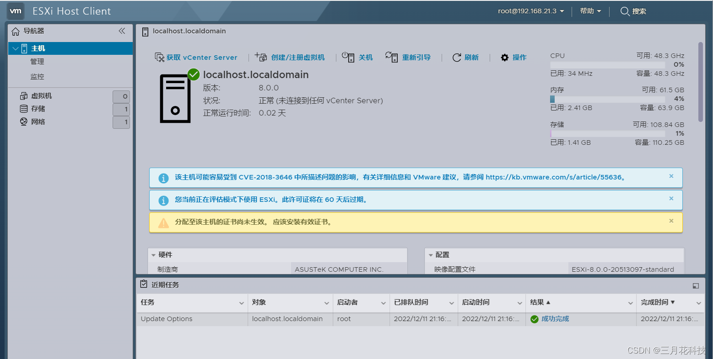Click the info icon on CVE-2018-3646 notice
Screen dimensions: 713x359
pyautogui.click(x=163, y=178)
